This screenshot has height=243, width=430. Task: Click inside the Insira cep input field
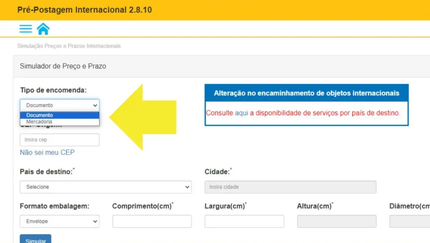[x=59, y=140]
